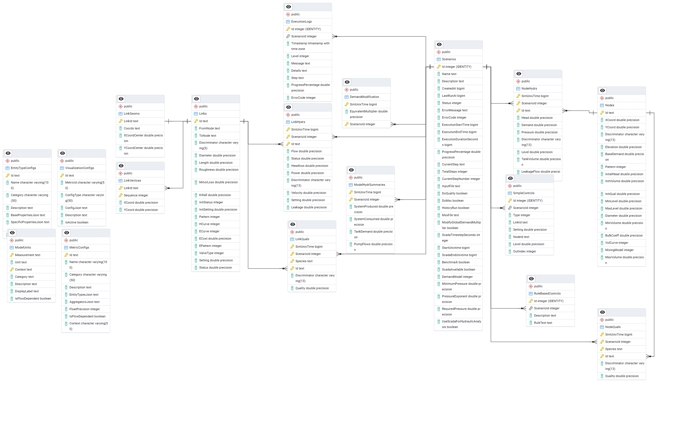This screenshot has height=422, width=696.
Task: Toggle the eye icon on LinkVertices table
Action: [121, 166]
